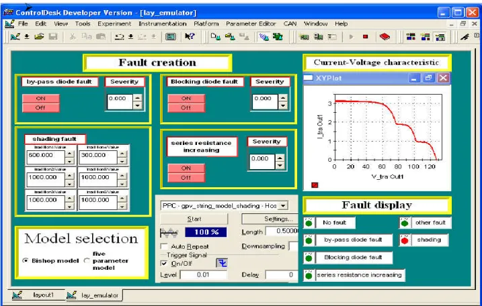The width and height of the screenshot is (482, 306).
Task: Click the ControlDesk icon in menu bar
Action: click(9, 23)
